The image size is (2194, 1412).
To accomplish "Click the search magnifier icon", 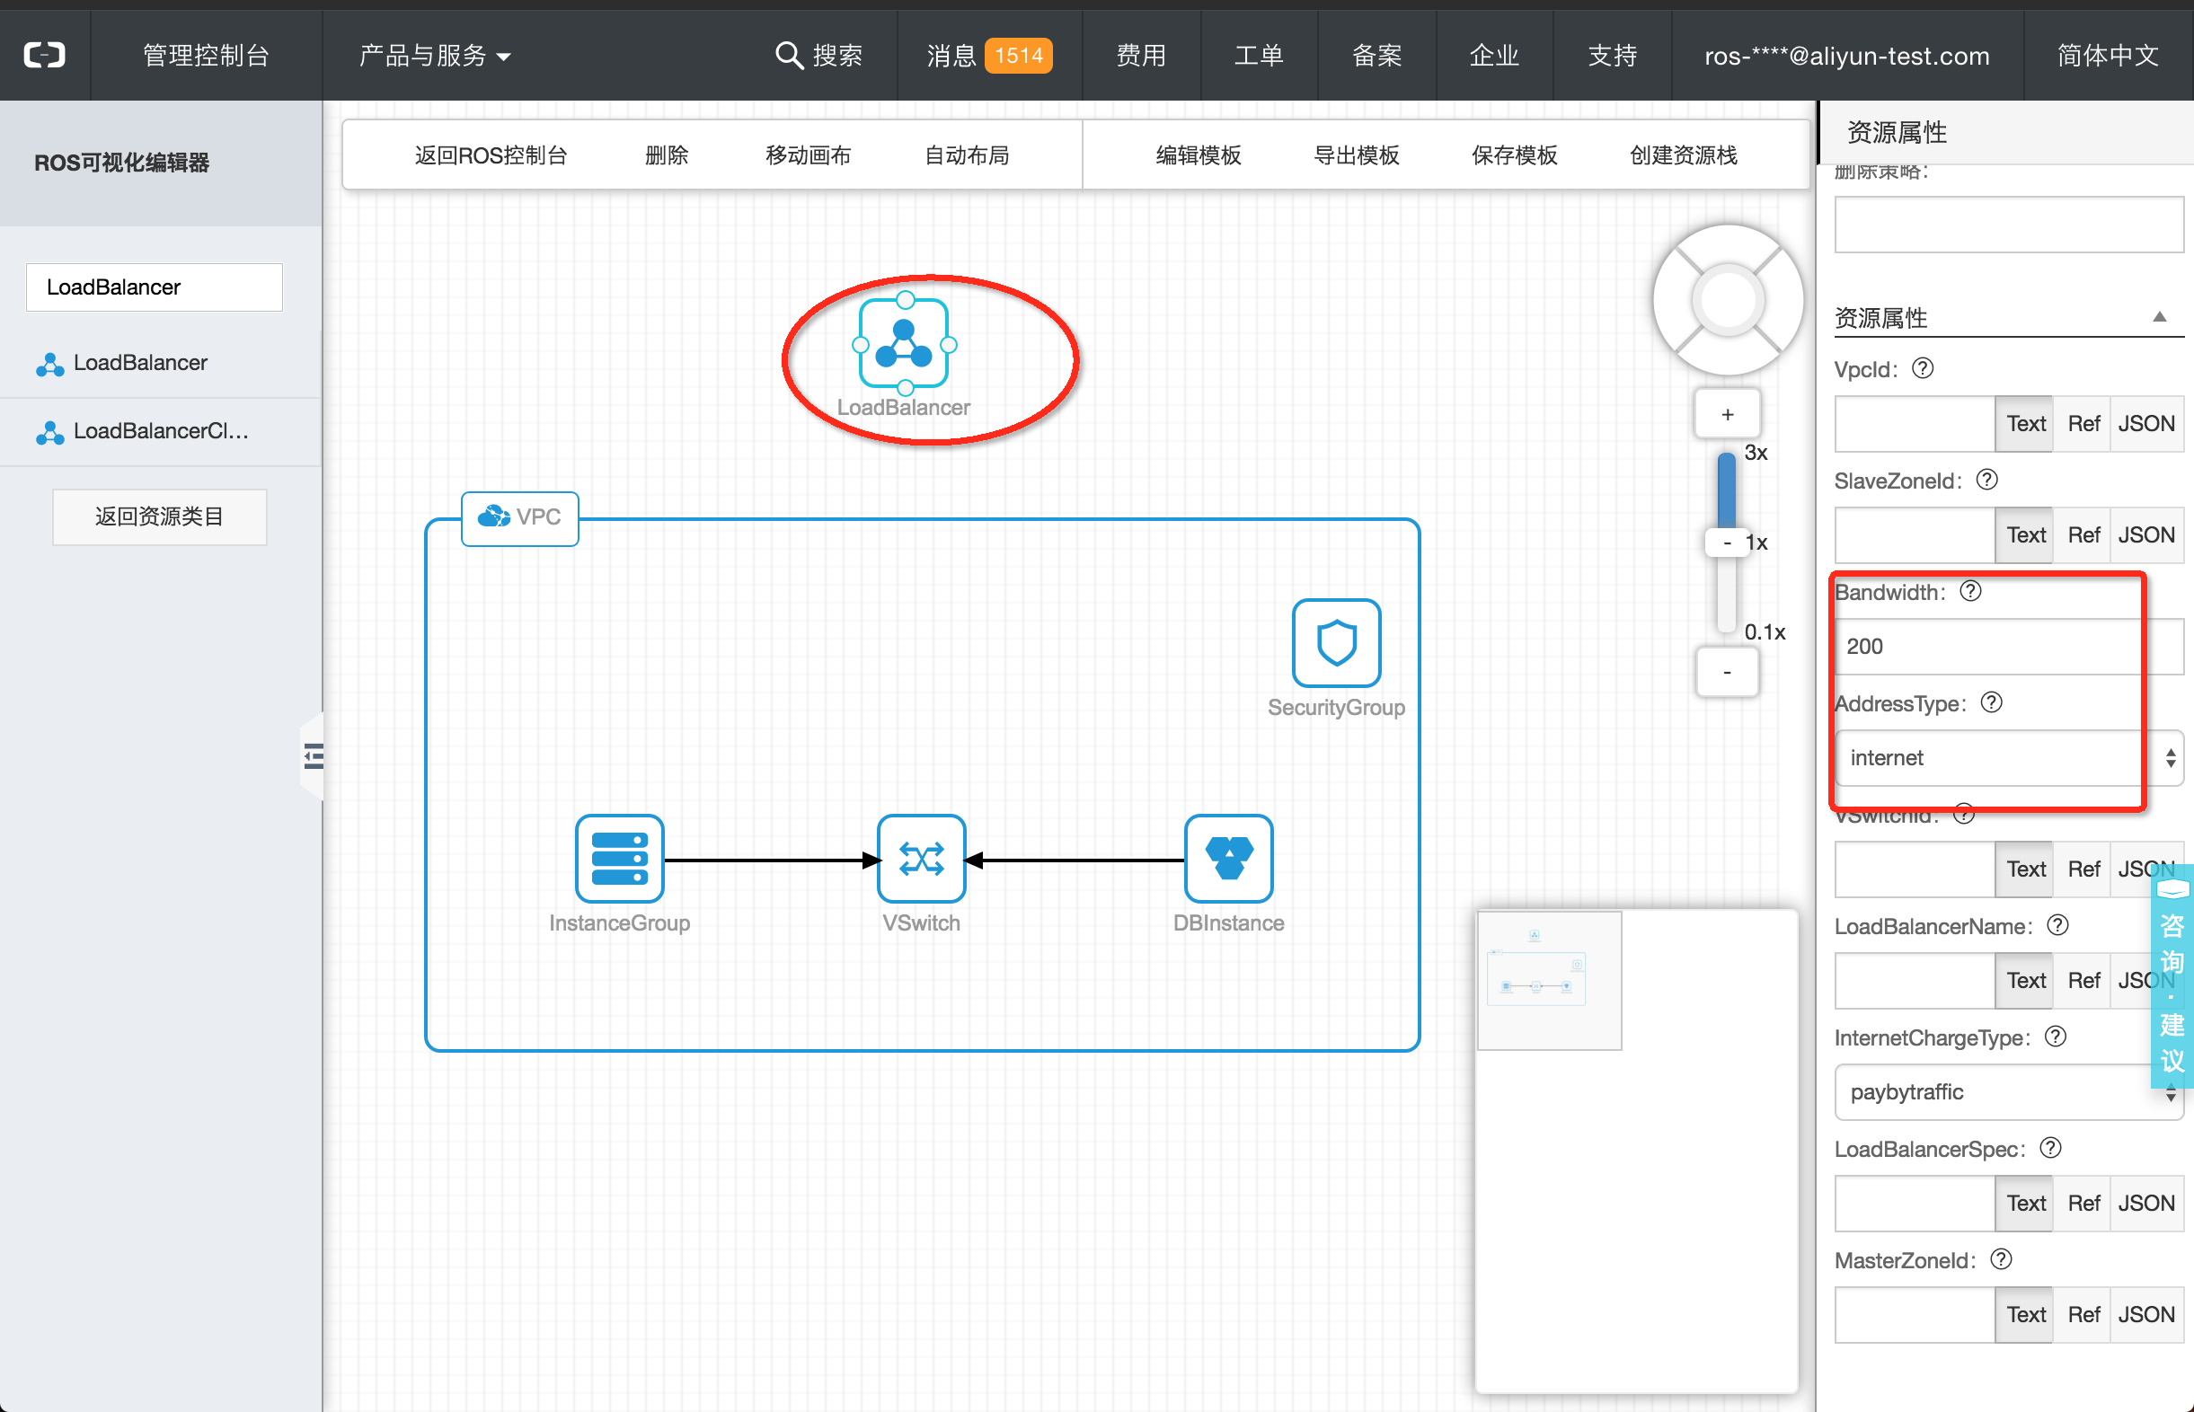I will coord(789,55).
